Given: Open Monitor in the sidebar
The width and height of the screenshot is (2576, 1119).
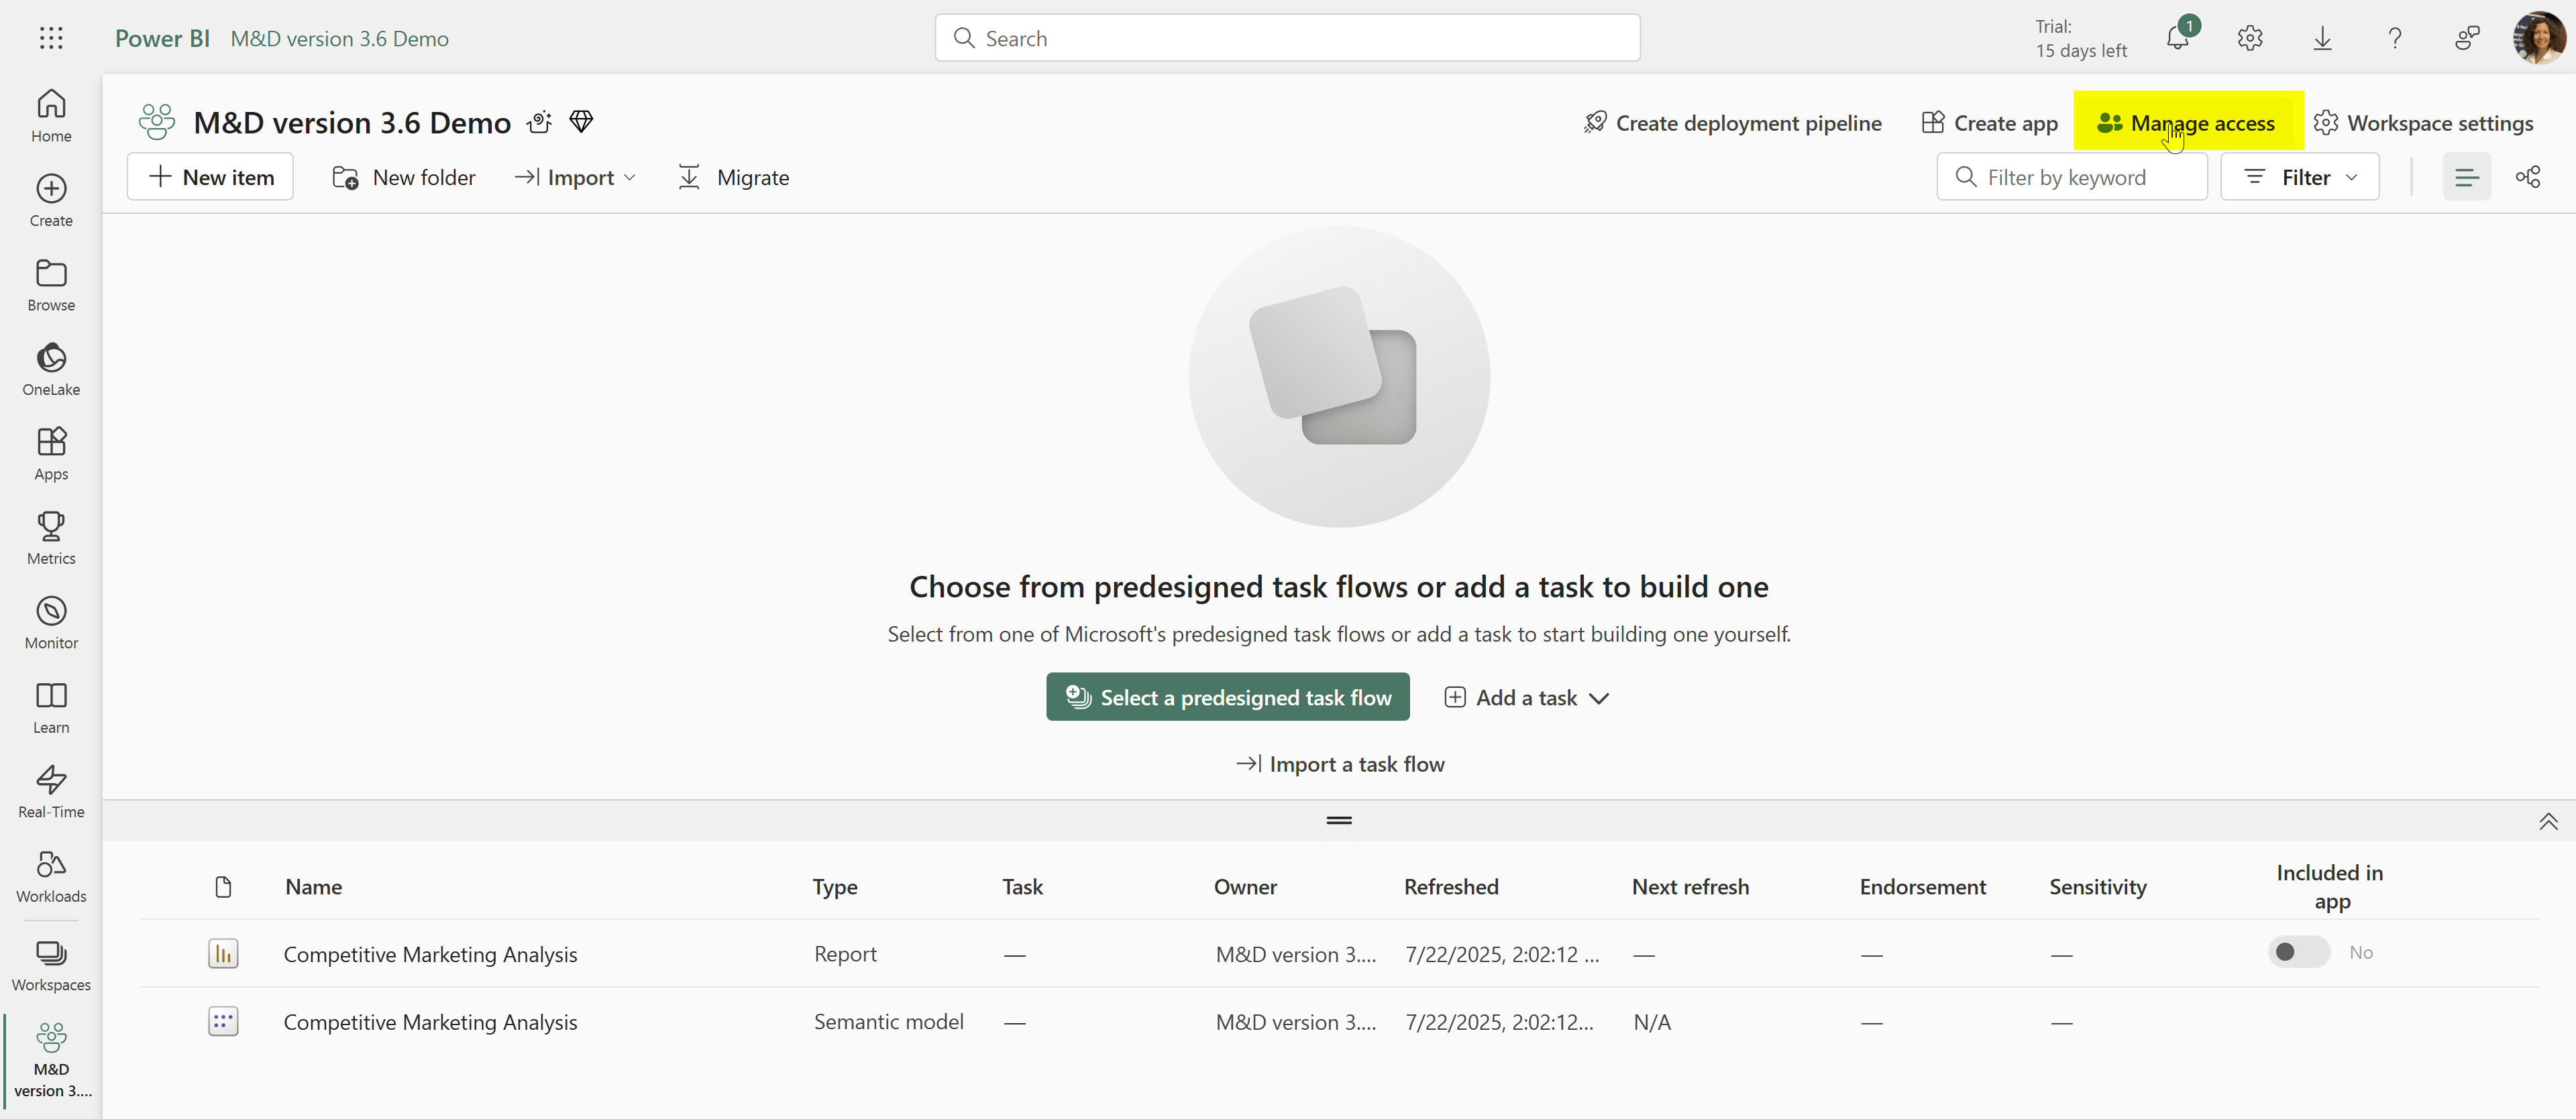Looking at the screenshot, I should pyautogui.click(x=51, y=622).
